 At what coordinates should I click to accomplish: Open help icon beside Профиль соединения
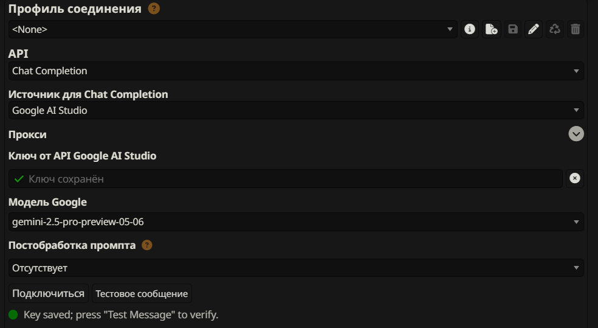[154, 9]
